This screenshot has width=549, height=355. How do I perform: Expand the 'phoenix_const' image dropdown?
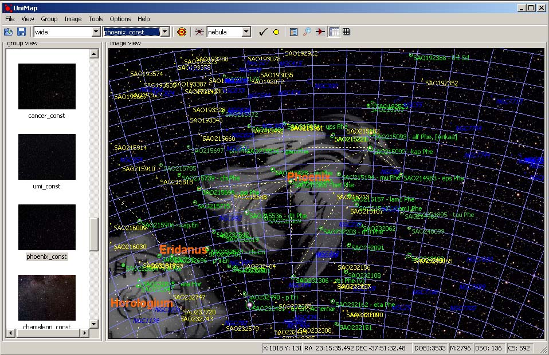[x=165, y=32]
